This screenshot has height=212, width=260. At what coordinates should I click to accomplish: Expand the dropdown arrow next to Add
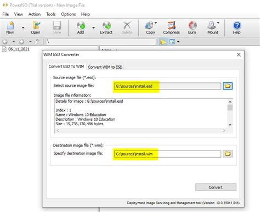click(x=93, y=28)
